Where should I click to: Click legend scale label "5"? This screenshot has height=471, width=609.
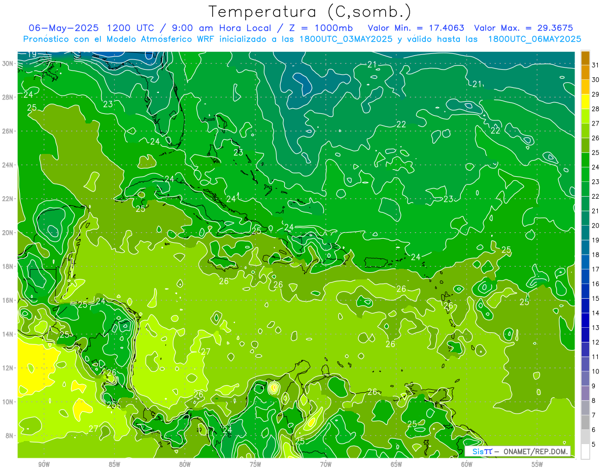594,444
